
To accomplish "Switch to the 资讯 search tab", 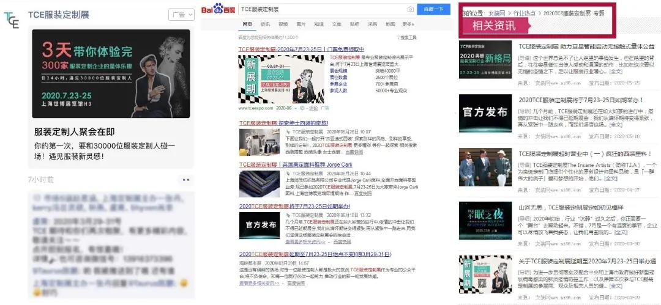I will coord(265,24).
